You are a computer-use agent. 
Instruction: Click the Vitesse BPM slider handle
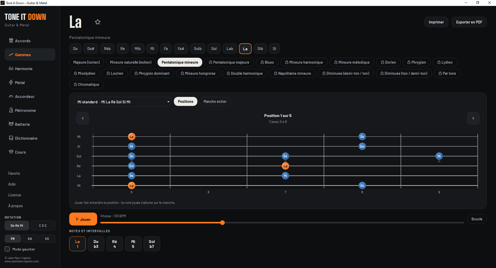pyautogui.click(x=222, y=223)
